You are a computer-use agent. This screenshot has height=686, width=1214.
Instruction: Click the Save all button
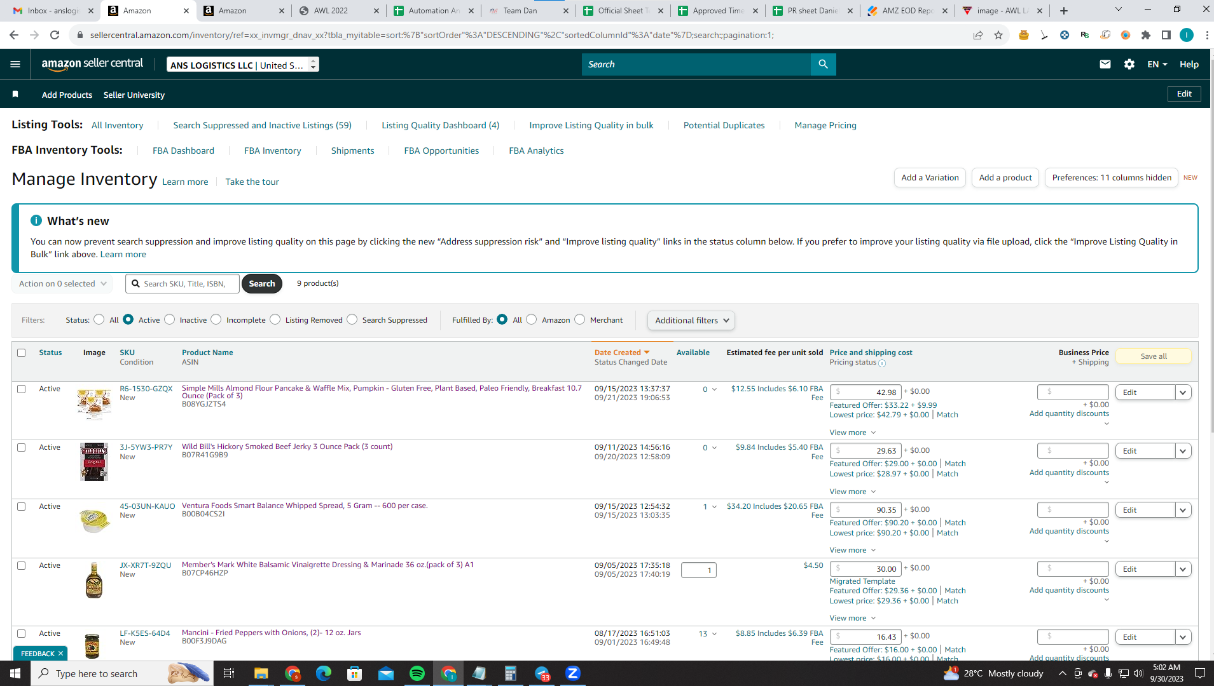point(1153,356)
